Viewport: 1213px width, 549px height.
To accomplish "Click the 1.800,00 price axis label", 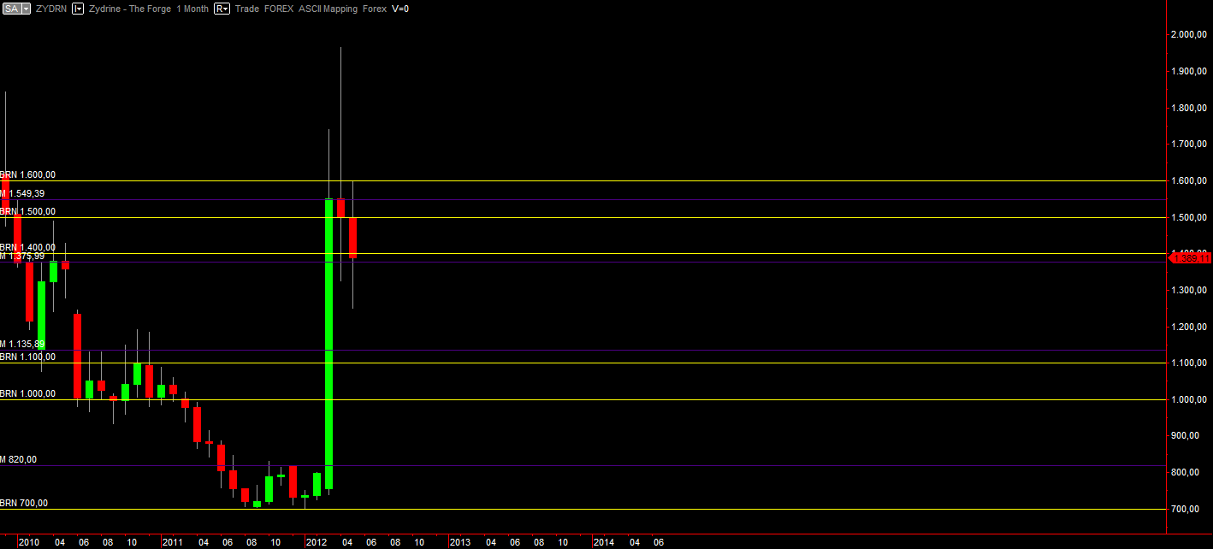I will point(1188,108).
